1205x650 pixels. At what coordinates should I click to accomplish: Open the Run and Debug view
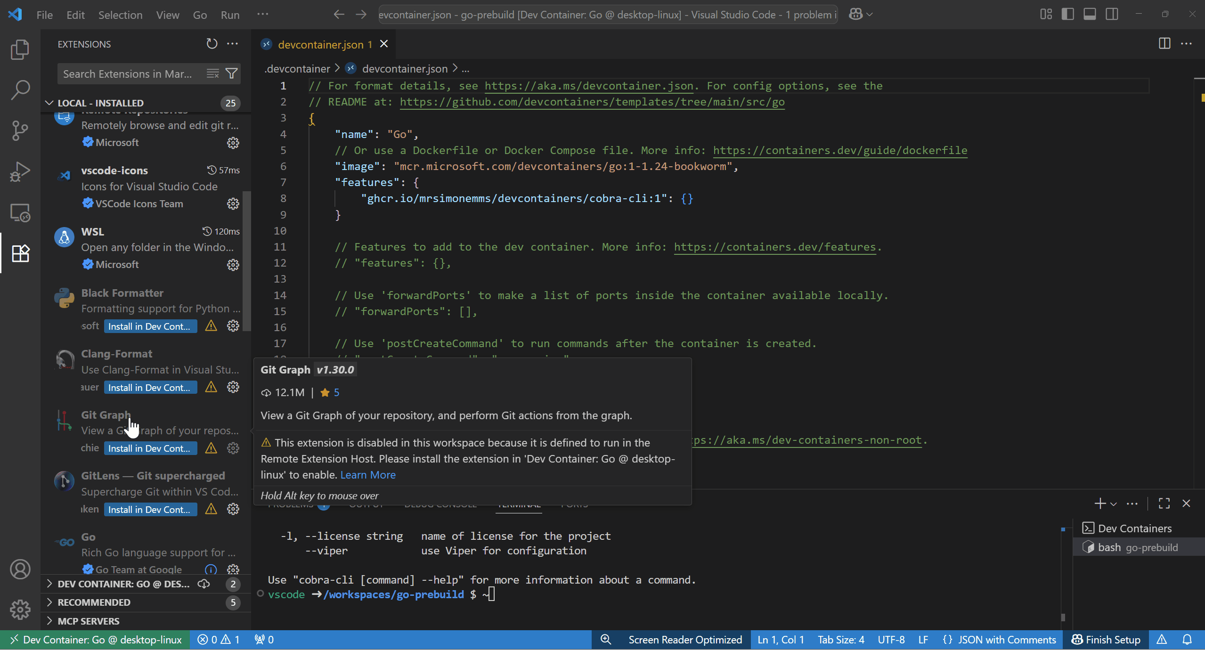coord(20,171)
